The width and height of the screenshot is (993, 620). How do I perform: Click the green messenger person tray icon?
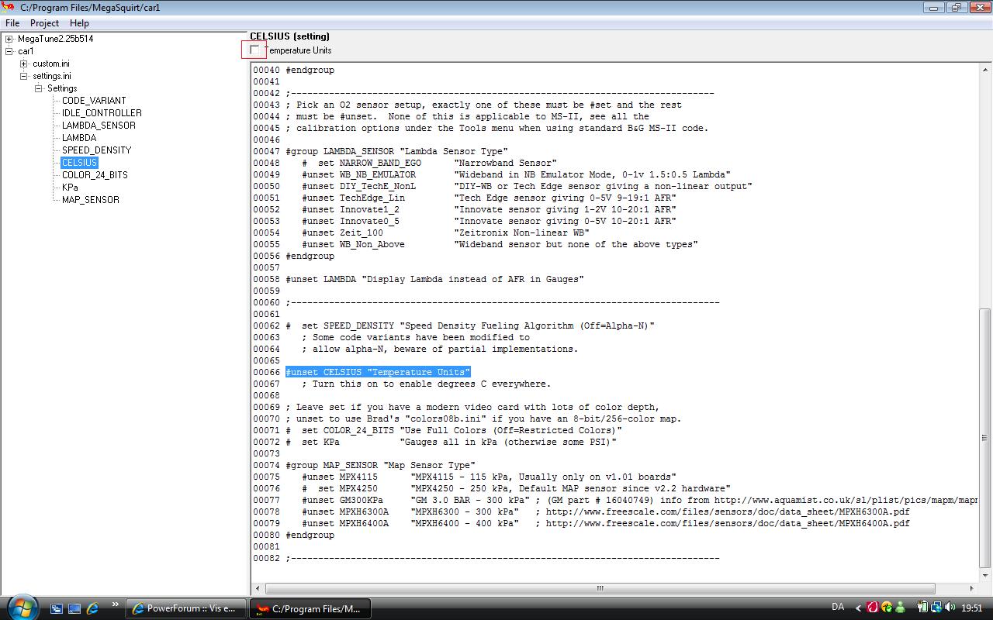click(899, 608)
